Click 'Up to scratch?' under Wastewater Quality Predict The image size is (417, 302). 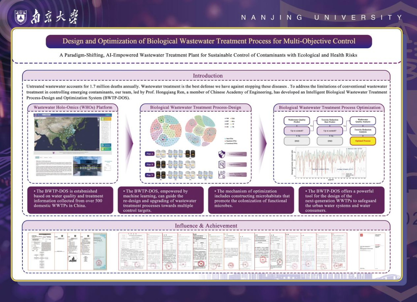click(x=297, y=131)
